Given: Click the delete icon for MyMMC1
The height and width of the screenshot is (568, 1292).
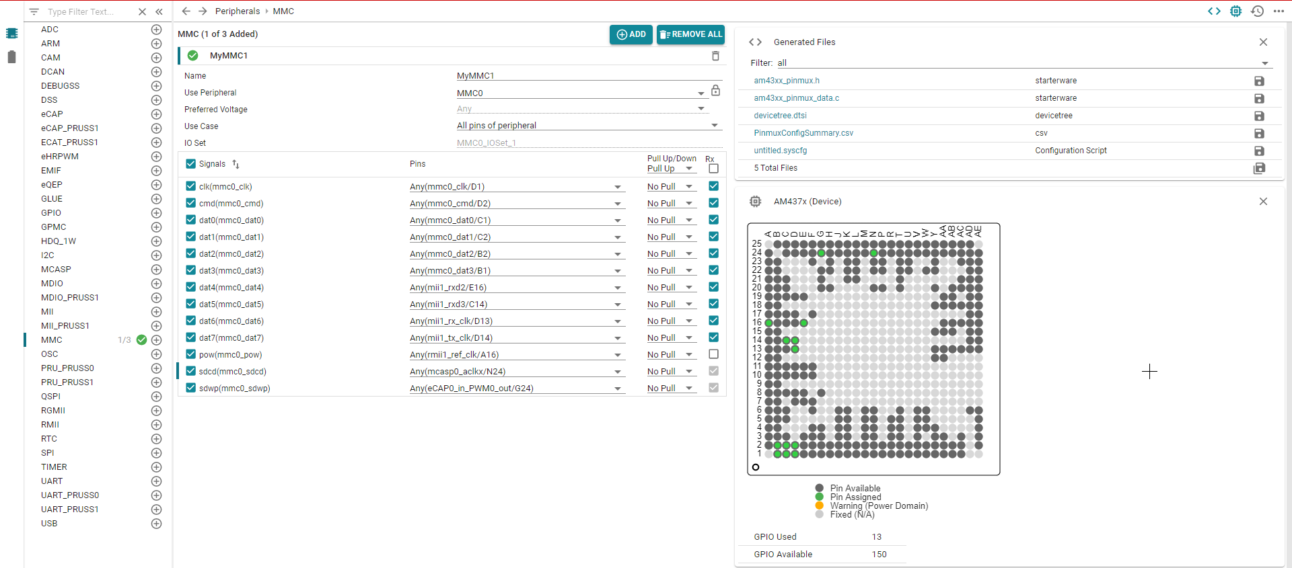Looking at the screenshot, I should click(x=715, y=56).
